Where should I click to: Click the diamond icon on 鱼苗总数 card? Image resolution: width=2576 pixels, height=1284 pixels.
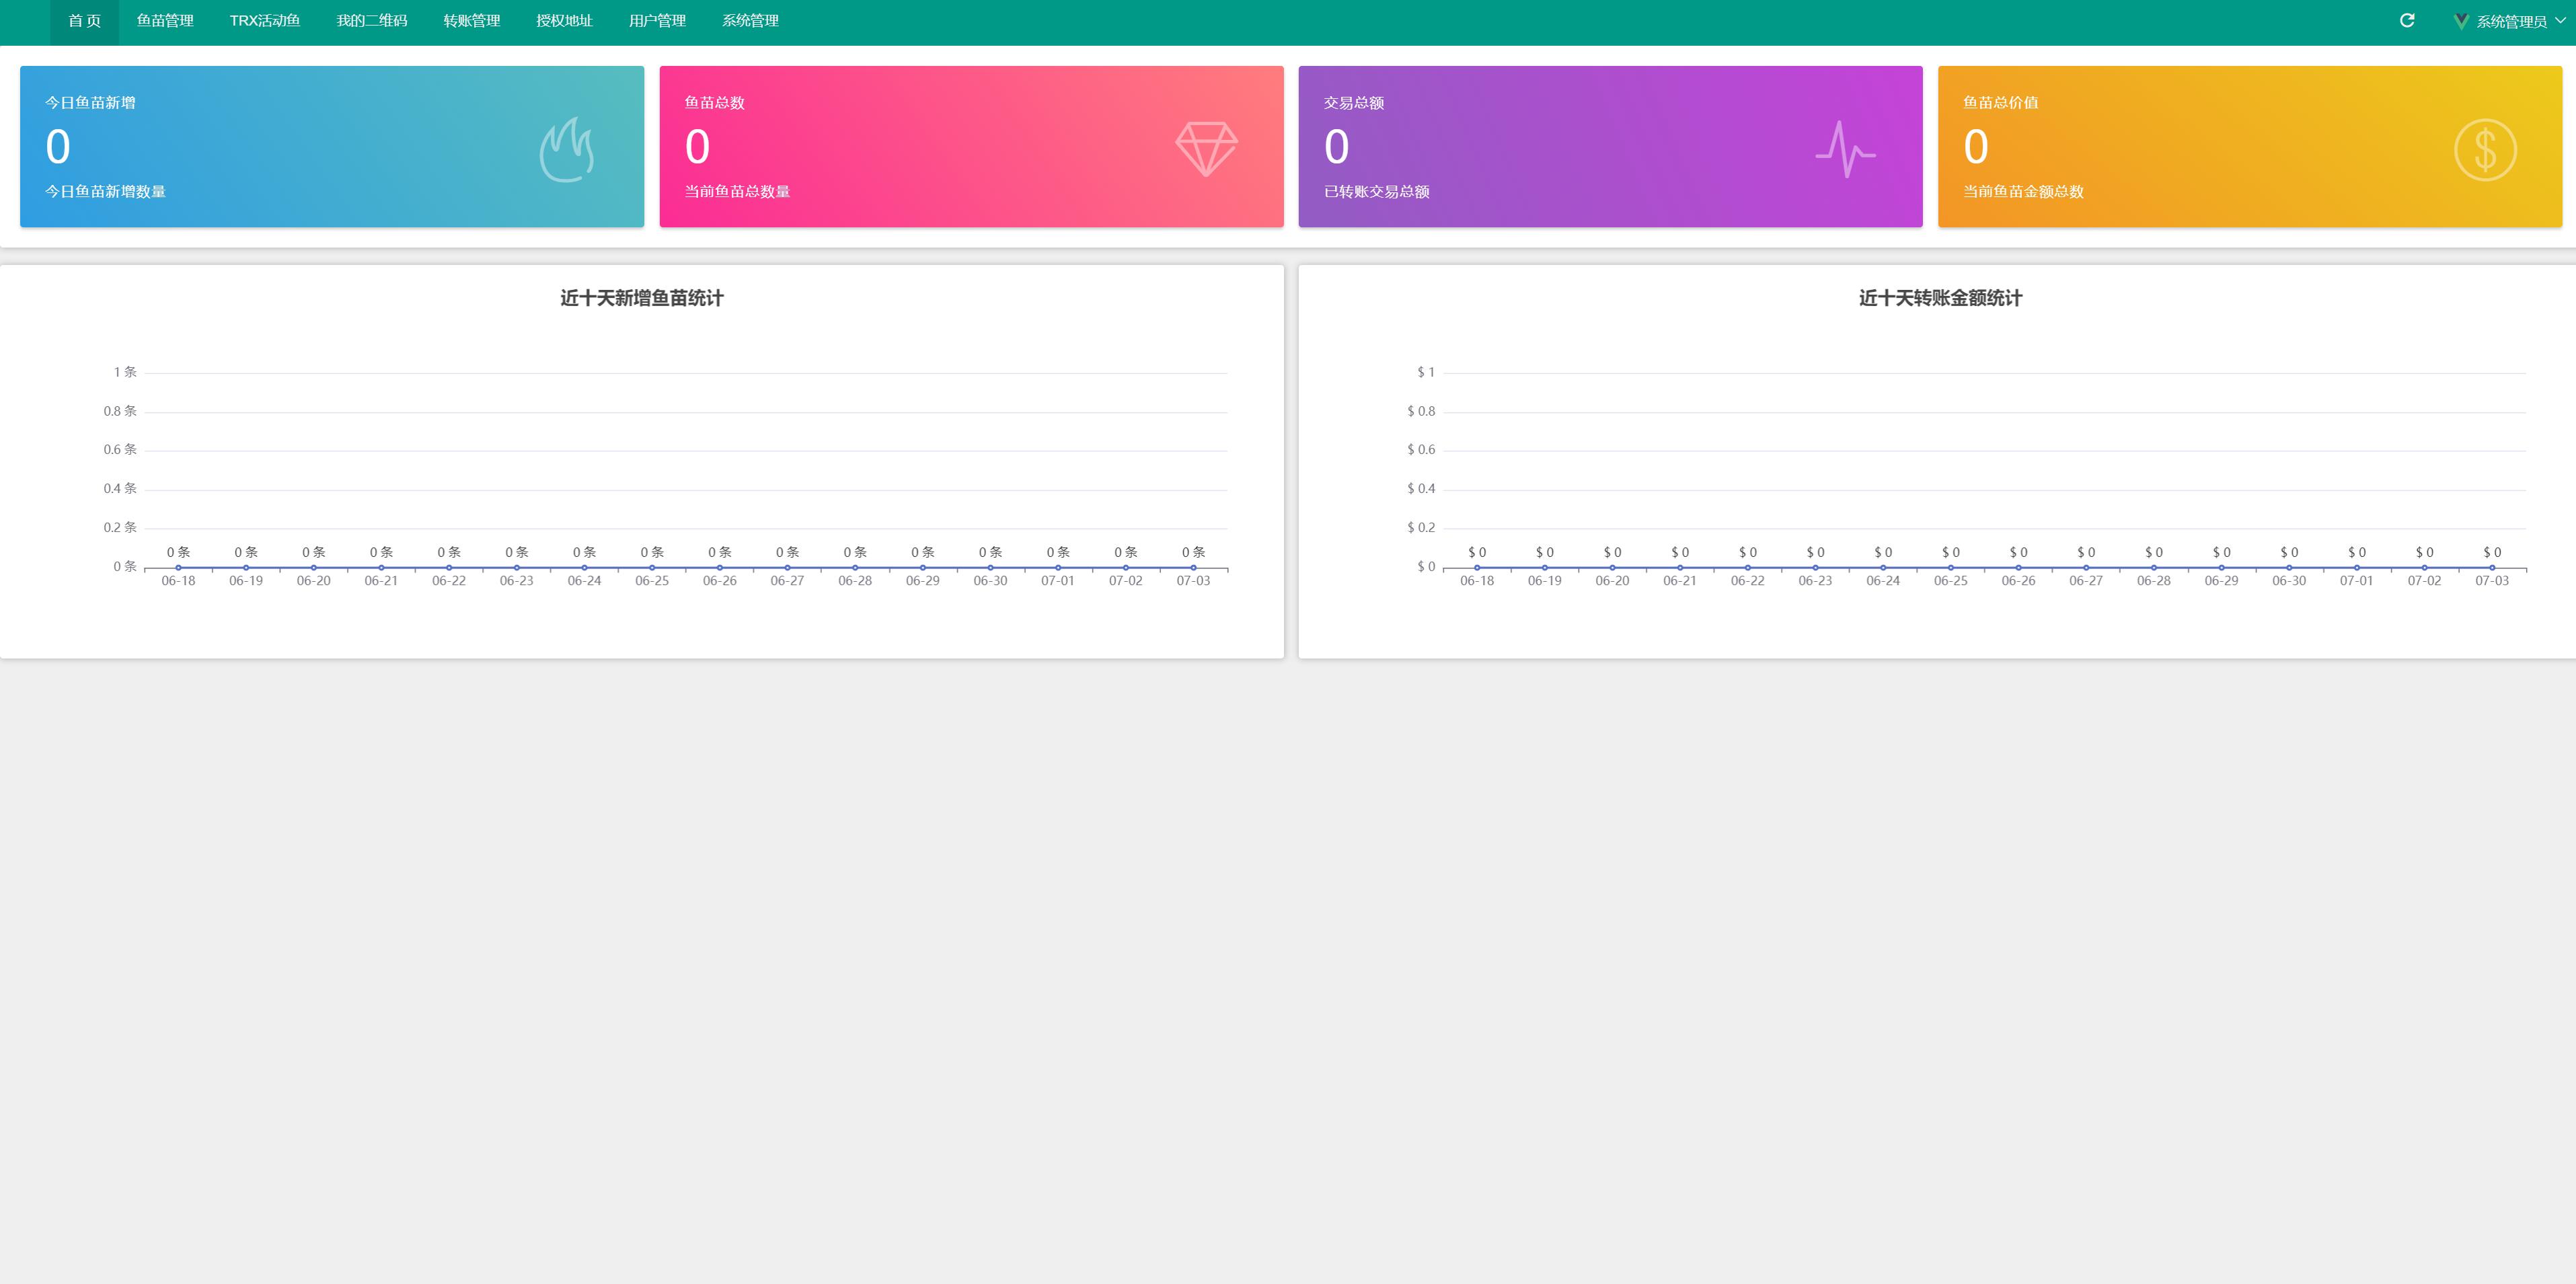[x=1206, y=149]
